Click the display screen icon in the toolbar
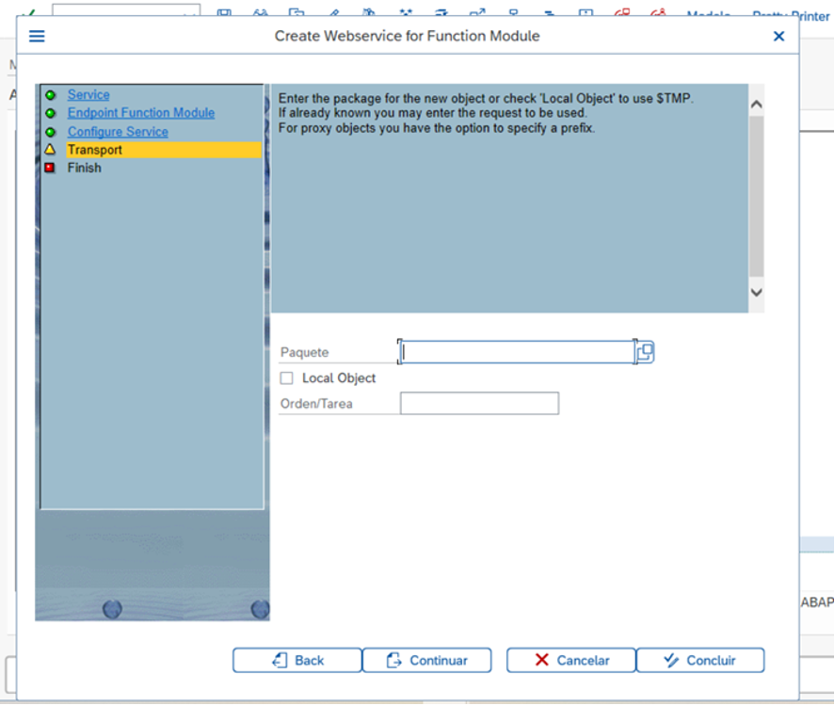 [225, 11]
